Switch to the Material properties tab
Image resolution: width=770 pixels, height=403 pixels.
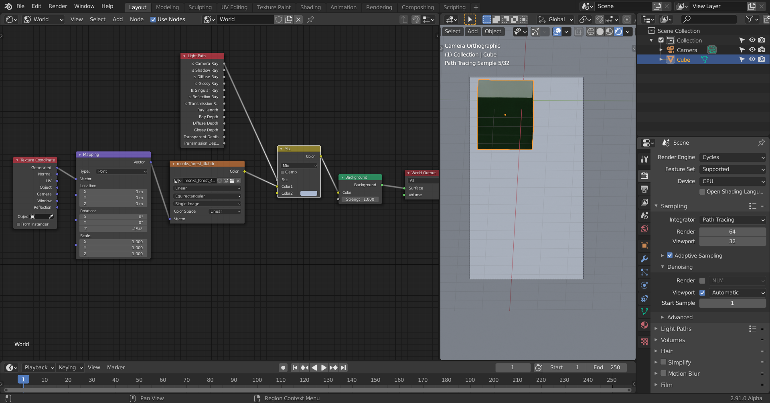(644, 325)
